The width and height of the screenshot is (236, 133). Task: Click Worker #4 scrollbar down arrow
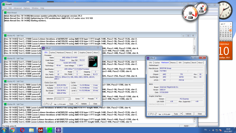pos(194,122)
